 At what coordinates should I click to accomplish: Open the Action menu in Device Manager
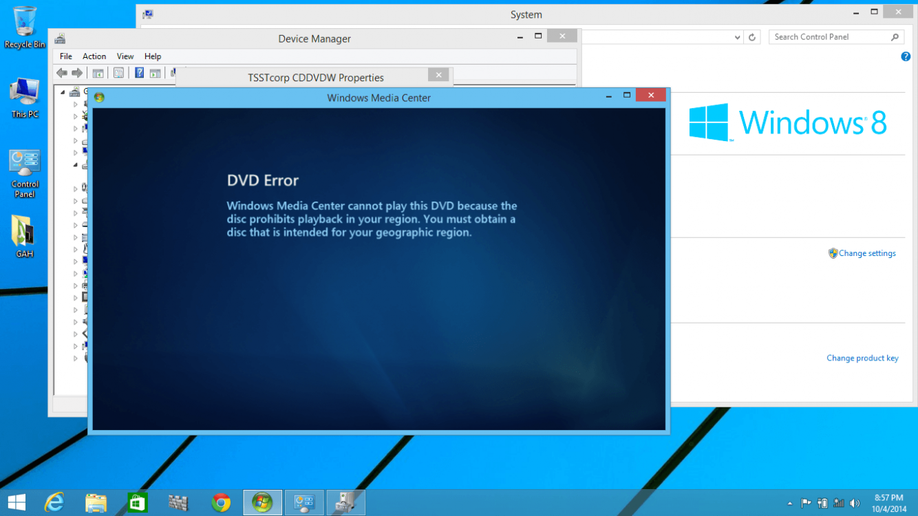(x=94, y=56)
